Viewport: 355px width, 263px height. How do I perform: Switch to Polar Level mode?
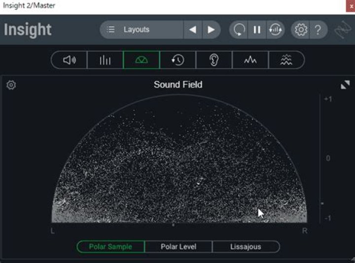pyautogui.click(x=178, y=247)
